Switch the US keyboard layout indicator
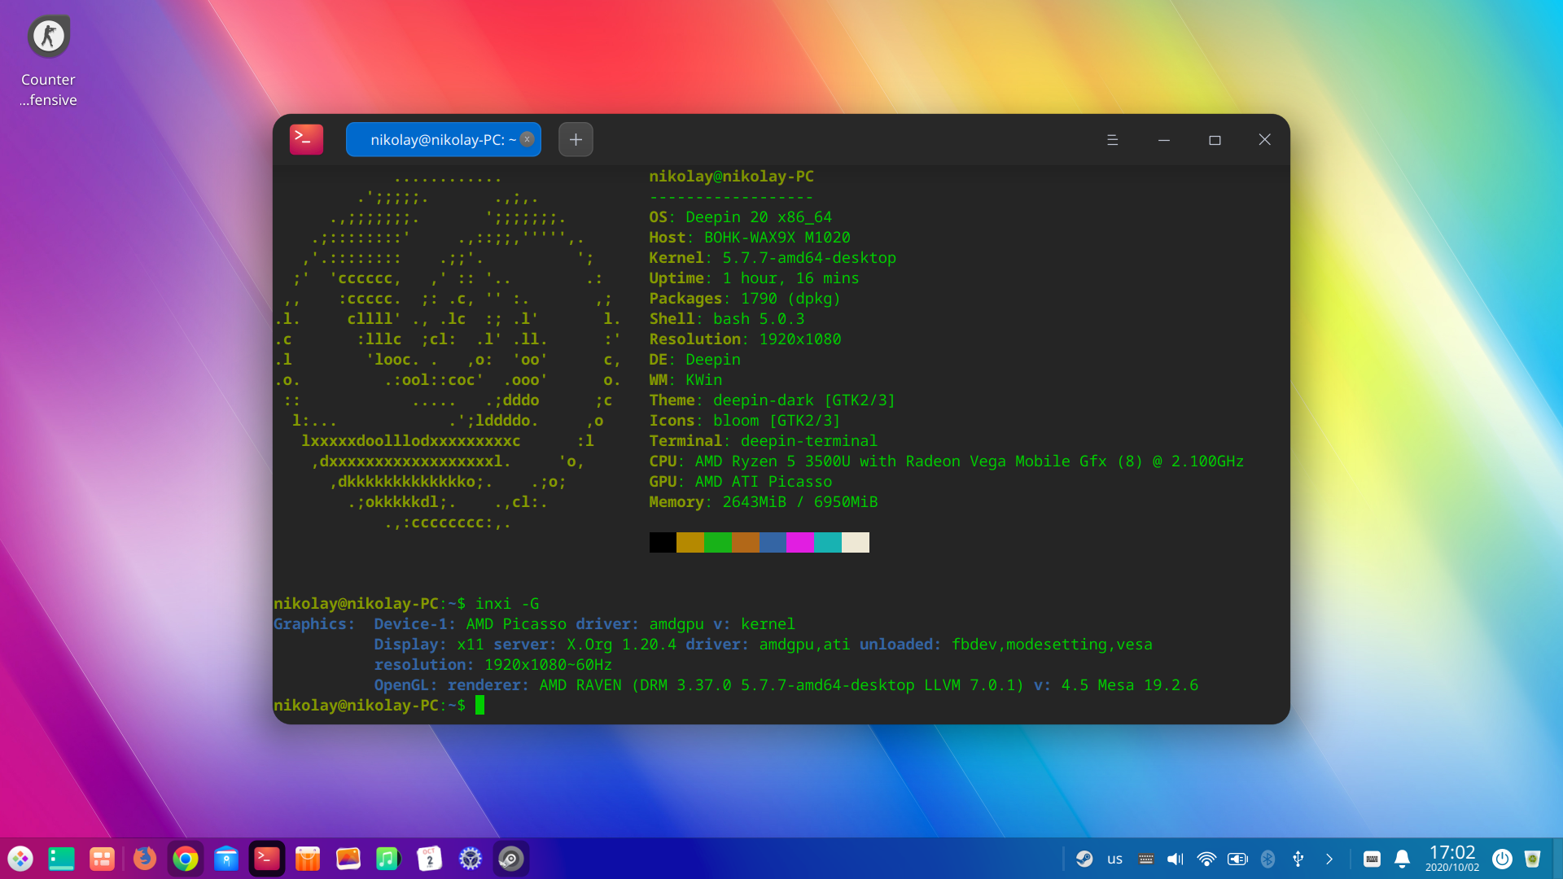1563x879 pixels. (1114, 859)
